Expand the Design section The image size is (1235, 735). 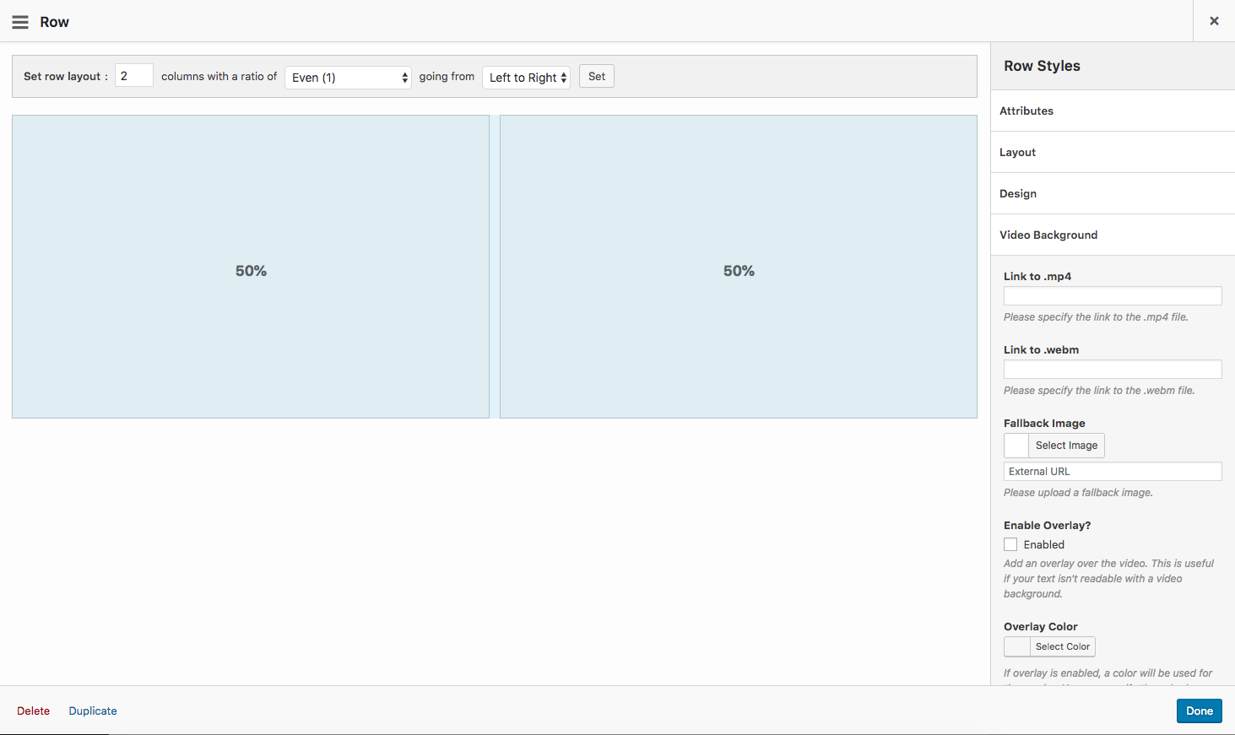pyautogui.click(x=1113, y=193)
